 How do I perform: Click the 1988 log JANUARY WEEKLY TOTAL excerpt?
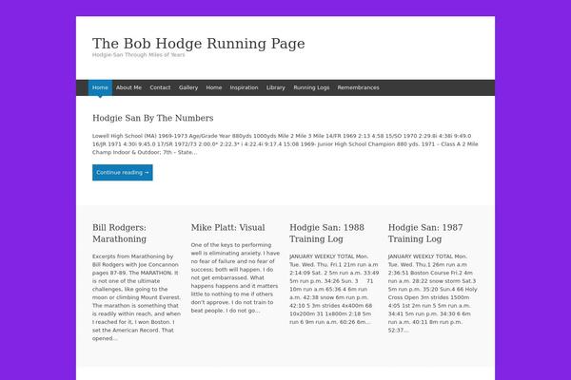[x=334, y=289]
